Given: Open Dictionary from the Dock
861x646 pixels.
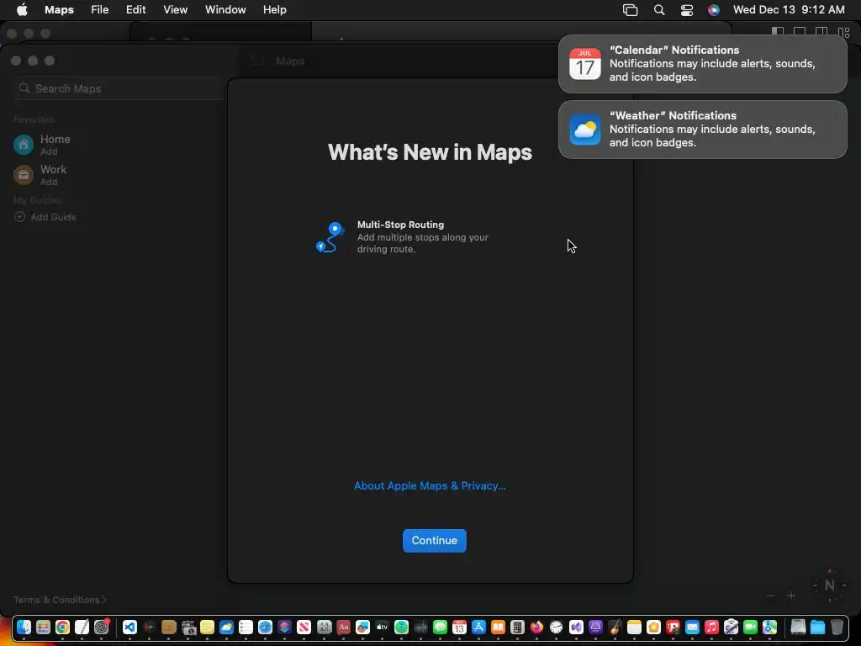Looking at the screenshot, I should tap(344, 627).
